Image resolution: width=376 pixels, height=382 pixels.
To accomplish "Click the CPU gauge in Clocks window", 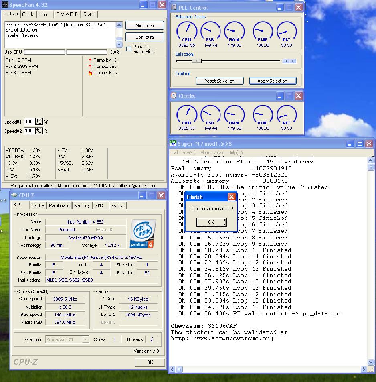I will pyautogui.click(x=187, y=115).
